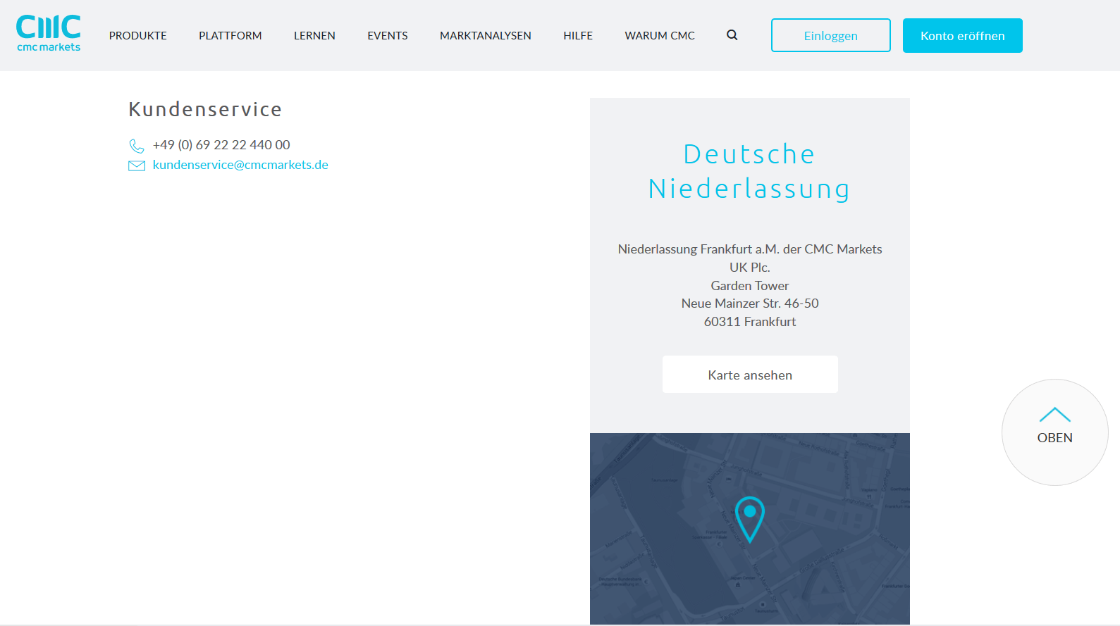Click the Einloggen button

(831, 35)
